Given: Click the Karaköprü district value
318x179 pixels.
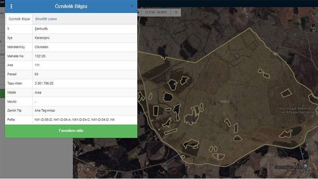Looking at the screenshot, I should click(43, 38).
